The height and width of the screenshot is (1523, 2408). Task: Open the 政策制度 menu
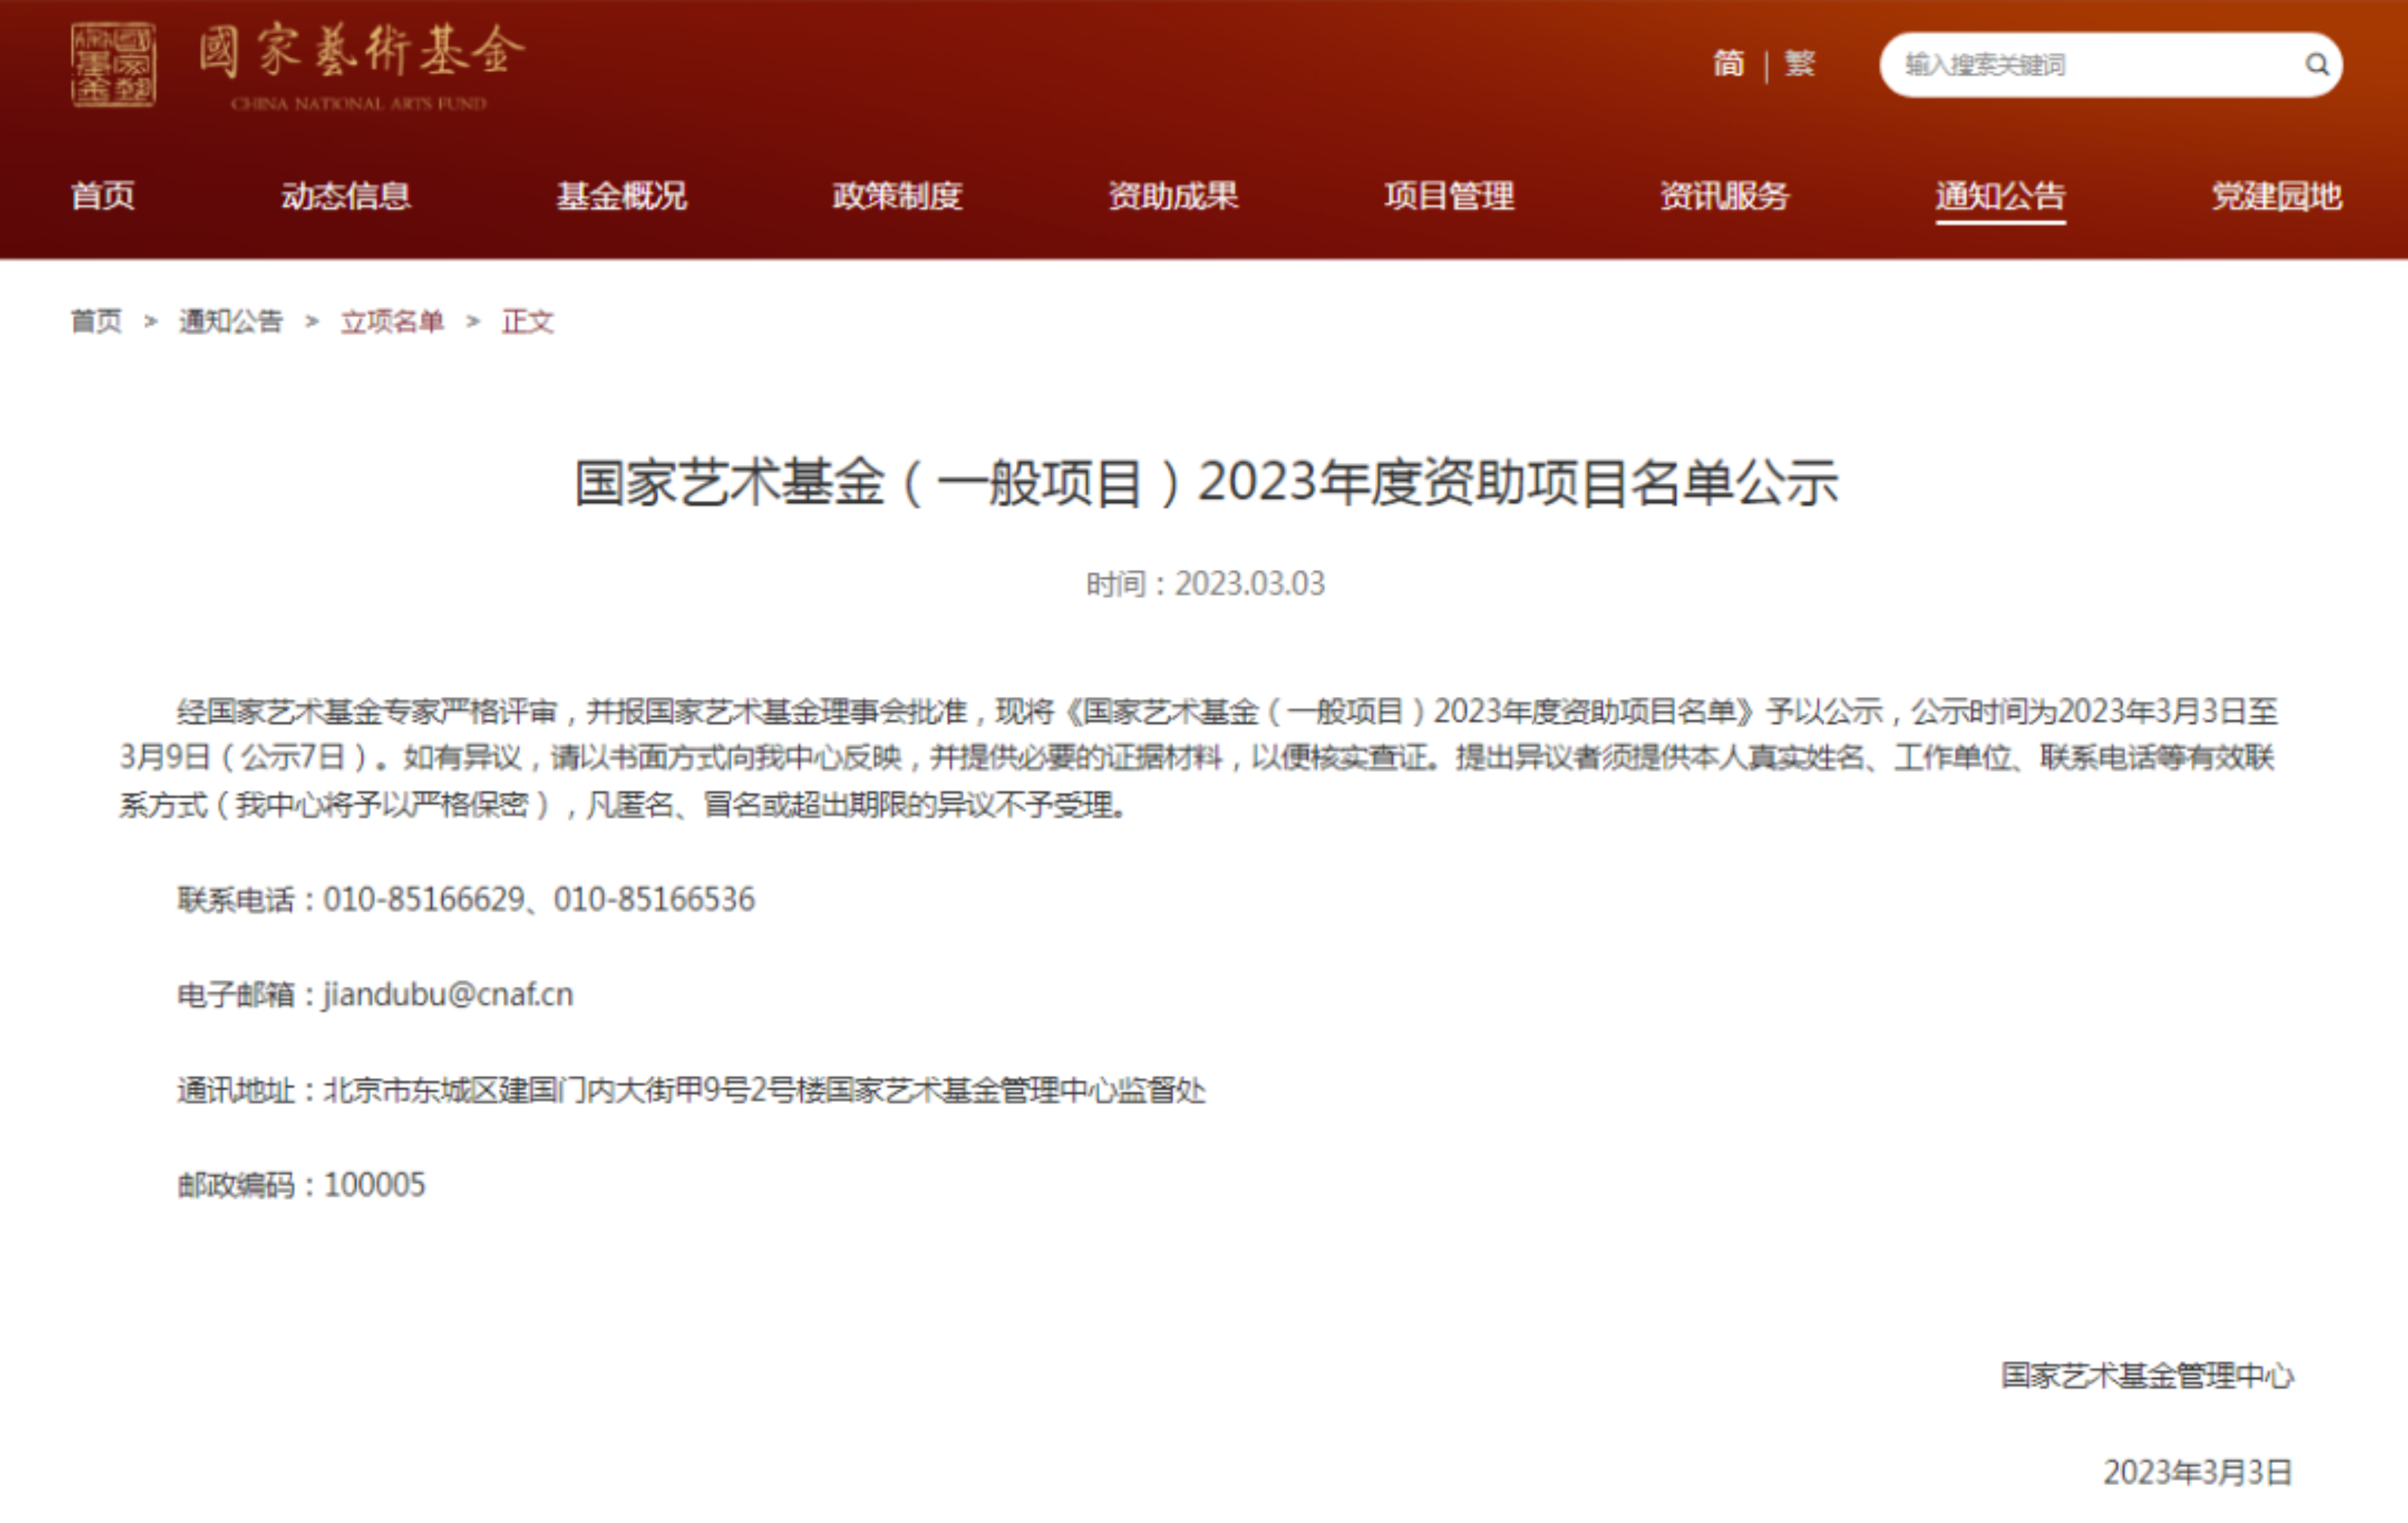click(898, 195)
